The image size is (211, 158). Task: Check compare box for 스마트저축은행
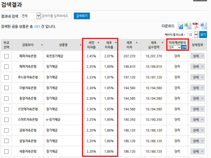pyautogui.click(x=6, y=119)
